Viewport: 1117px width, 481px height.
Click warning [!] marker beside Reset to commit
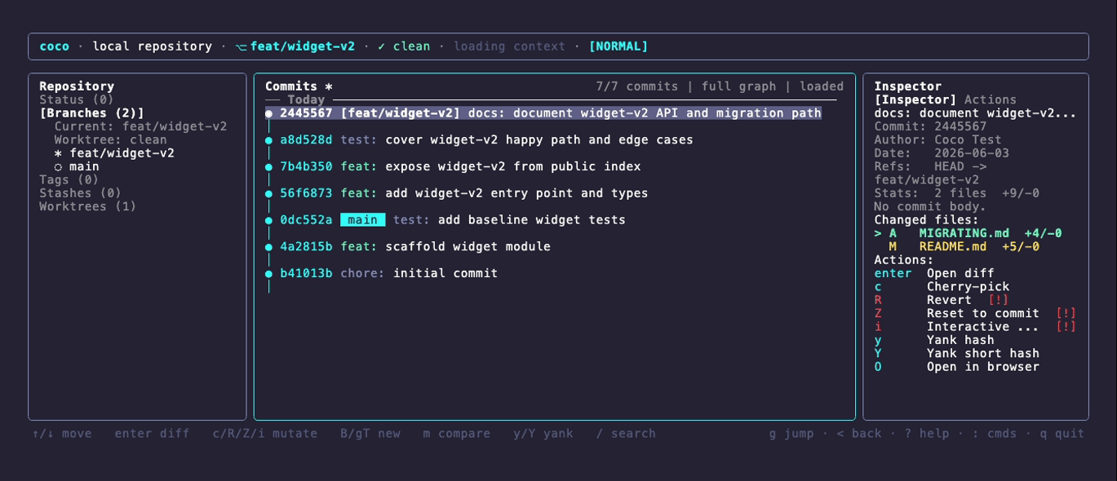pos(1066,313)
